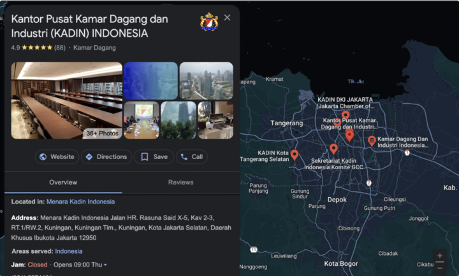Open the Indonesia areas served link
Image resolution: width=459 pixels, height=276 pixels.
69,251
